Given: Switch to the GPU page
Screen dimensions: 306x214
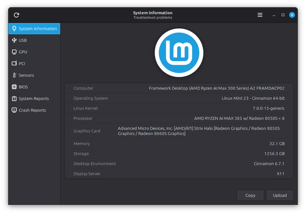Looking at the screenshot, I should click(x=34, y=52).
